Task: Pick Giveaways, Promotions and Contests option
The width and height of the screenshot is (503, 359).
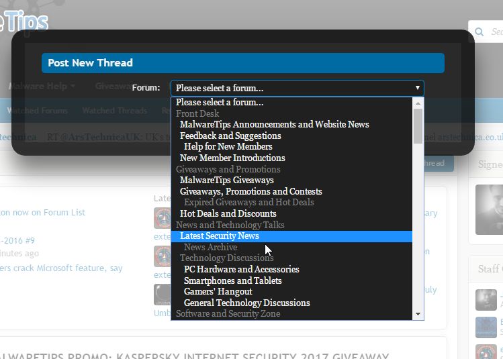Action: click(291, 191)
